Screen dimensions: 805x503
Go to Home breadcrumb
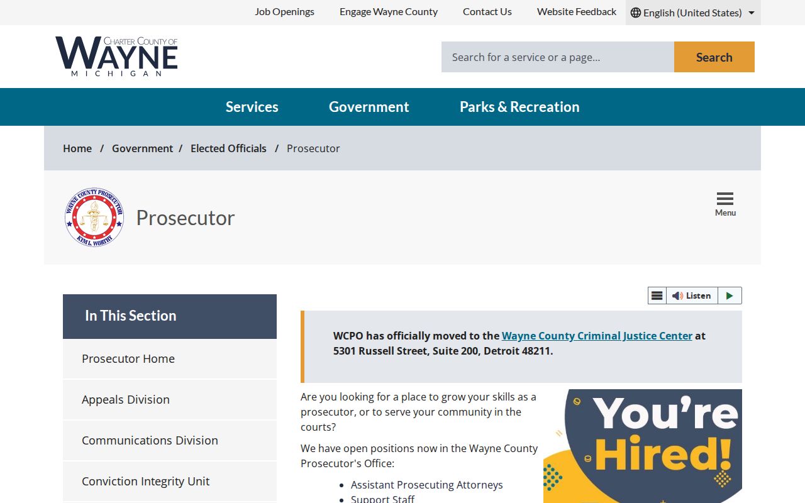(77, 148)
